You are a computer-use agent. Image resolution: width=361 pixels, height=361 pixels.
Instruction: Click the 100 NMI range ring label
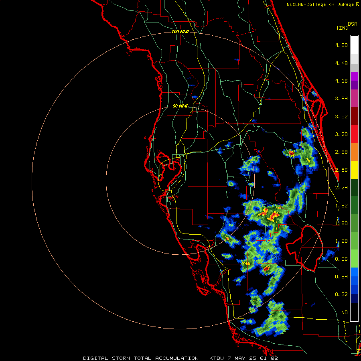point(180,32)
